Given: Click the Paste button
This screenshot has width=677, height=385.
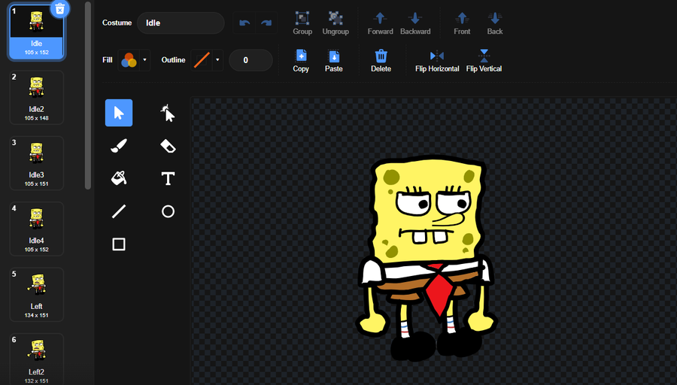Looking at the screenshot, I should (x=334, y=60).
